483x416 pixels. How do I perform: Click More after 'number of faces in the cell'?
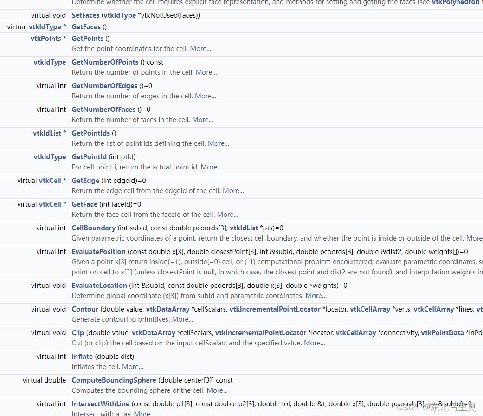(203, 120)
